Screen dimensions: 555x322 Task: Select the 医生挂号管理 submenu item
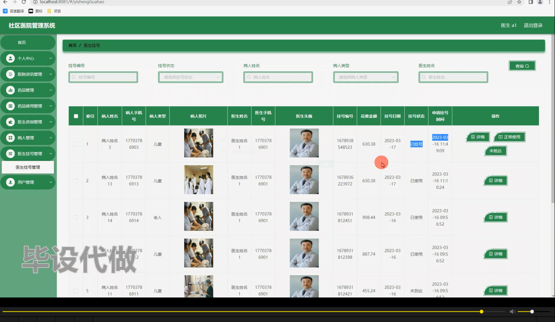[28, 167]
